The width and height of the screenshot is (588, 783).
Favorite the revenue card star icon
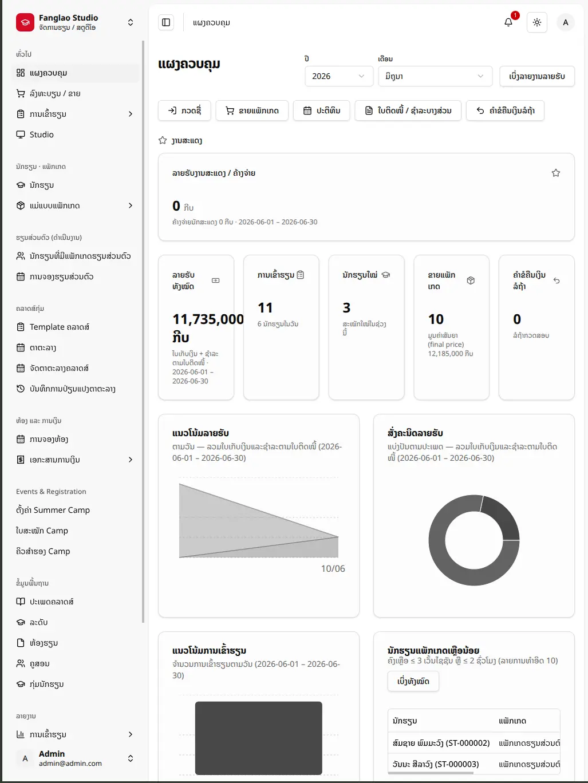pos(556,173)
